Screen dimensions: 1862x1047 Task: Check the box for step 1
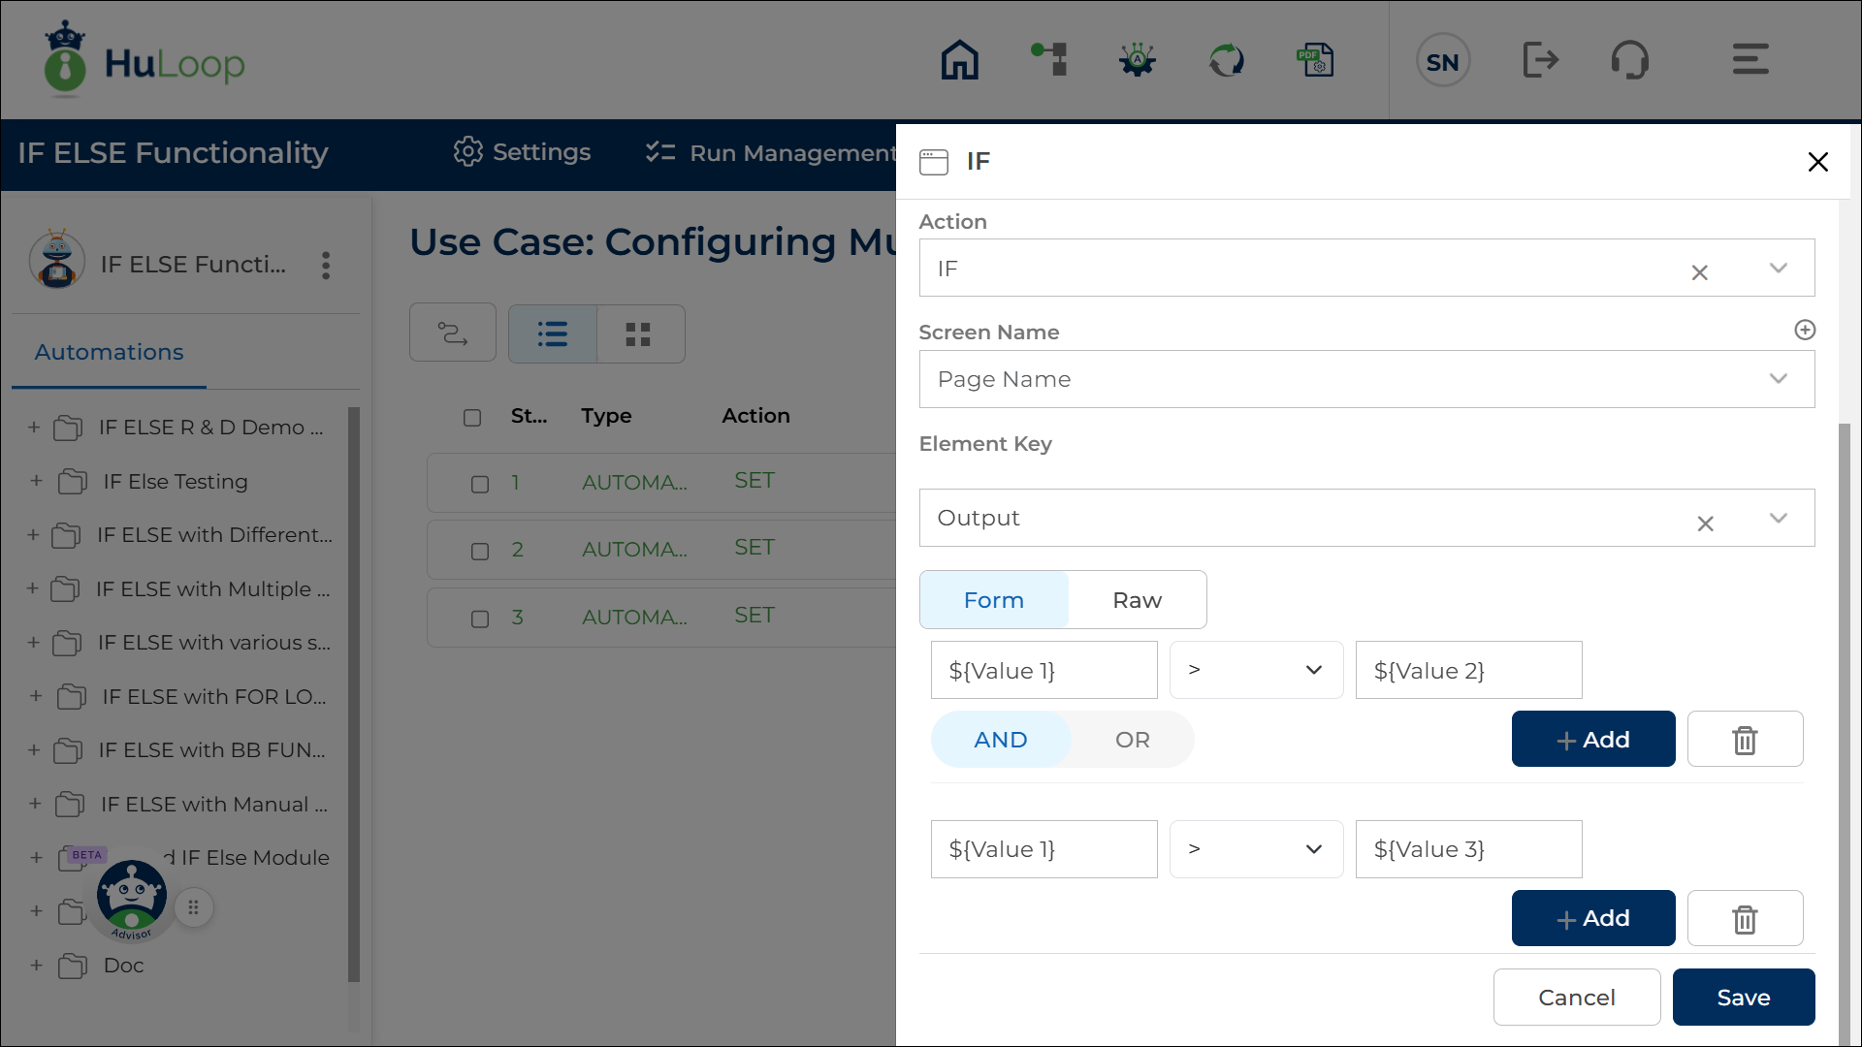[480, 484]
